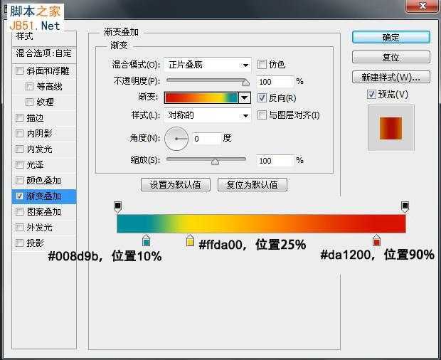The height and width of the screenshot is (360, 441).
Task: Click the style preview thumbnail
Action: [x=391, y=128]
